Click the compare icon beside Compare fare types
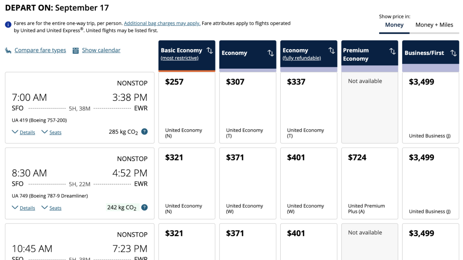Image resolution: width=463 pixels, height=260 pixels. point(8,50)
